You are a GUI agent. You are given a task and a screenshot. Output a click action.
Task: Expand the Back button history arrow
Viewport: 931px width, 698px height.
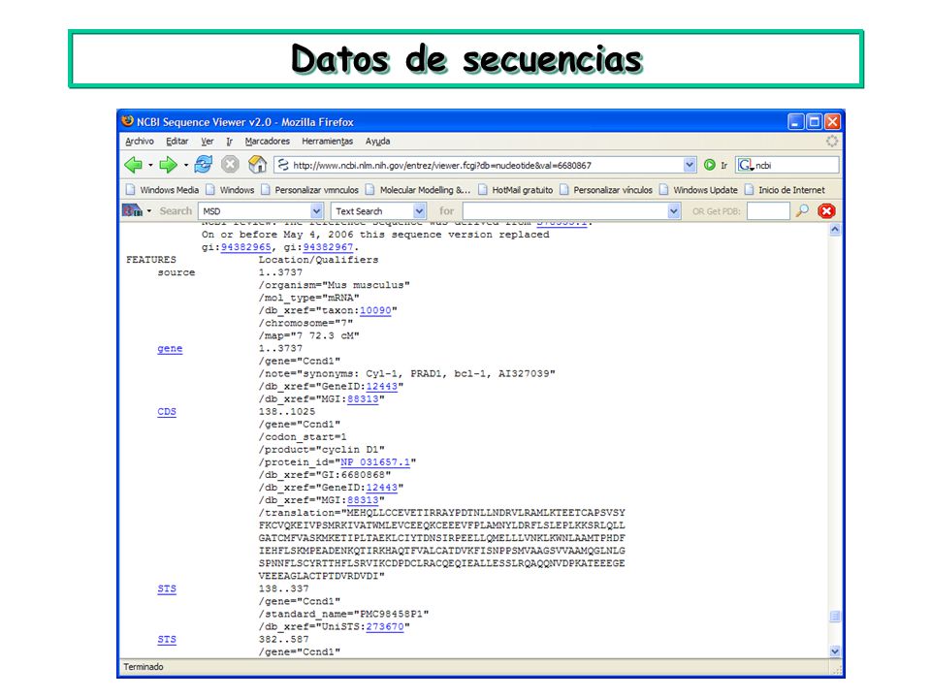coord(150,165)
